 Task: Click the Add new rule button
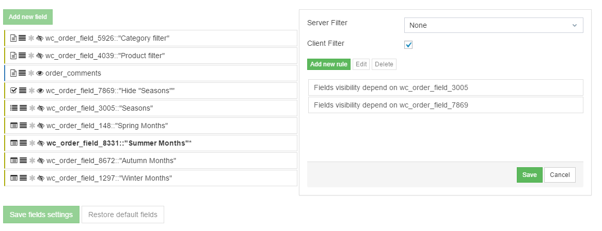click(328, 64)
